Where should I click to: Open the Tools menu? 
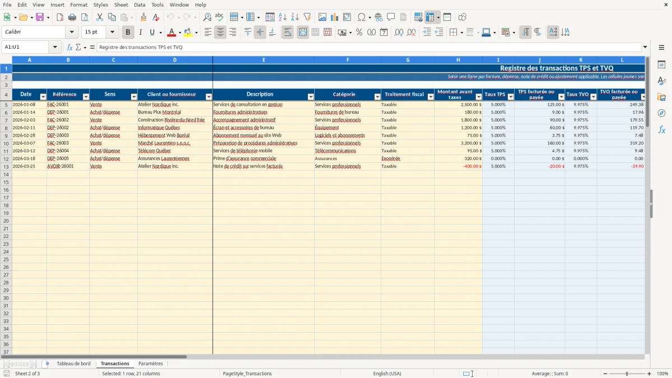[x=157, y=4]
